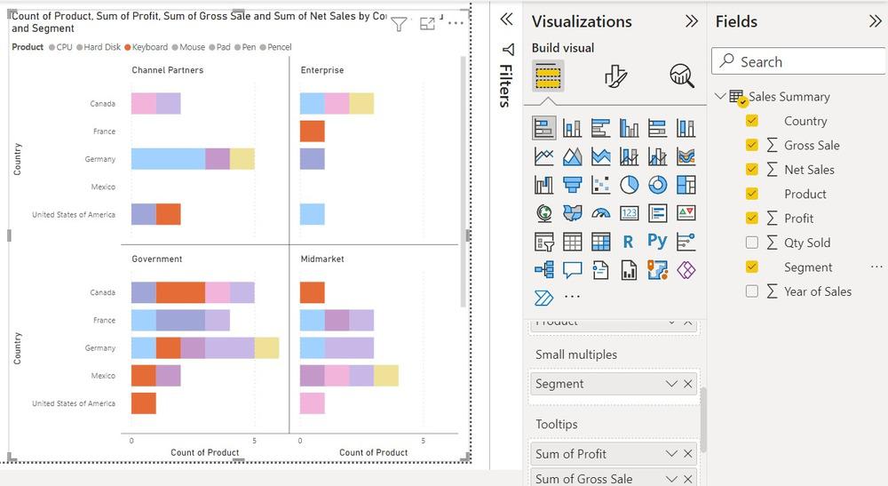Choose the funnel chart visual

point(572,185)
